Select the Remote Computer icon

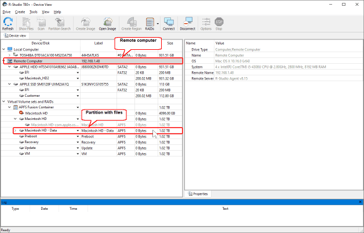(10, 61)
